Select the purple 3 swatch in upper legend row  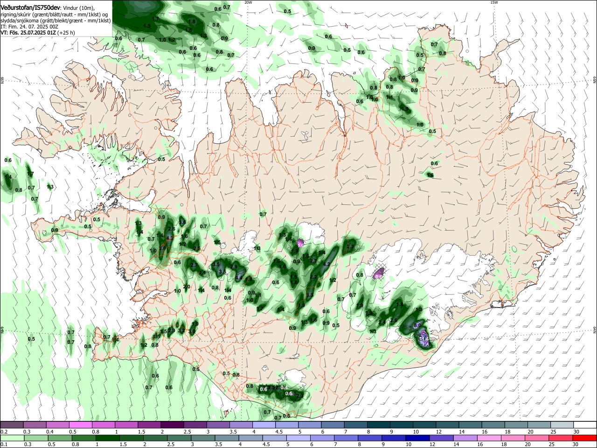click(x=218, y=425)
